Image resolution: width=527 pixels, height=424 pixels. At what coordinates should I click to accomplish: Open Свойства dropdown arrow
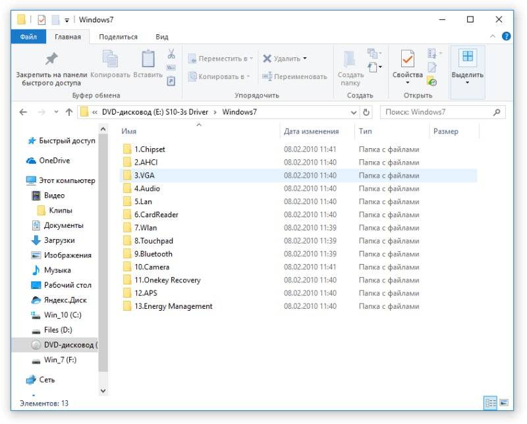click(407, 83)
